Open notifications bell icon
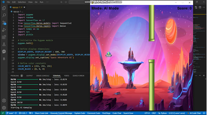The width and height of the screenshot is (207, 115). click(x=204, y=113)
